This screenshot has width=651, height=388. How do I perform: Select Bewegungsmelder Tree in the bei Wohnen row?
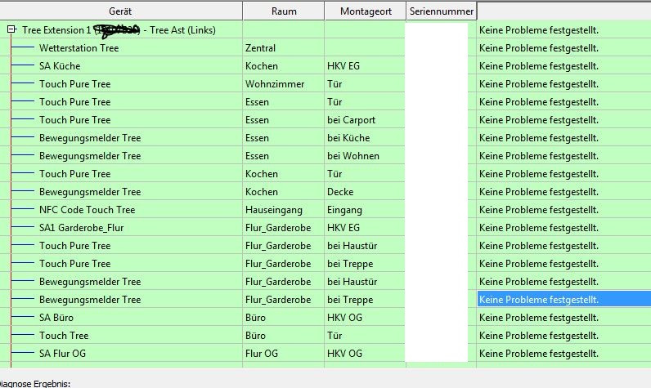(90, 156)
